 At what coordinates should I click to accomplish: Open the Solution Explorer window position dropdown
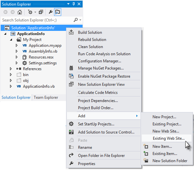pos(68,4)
